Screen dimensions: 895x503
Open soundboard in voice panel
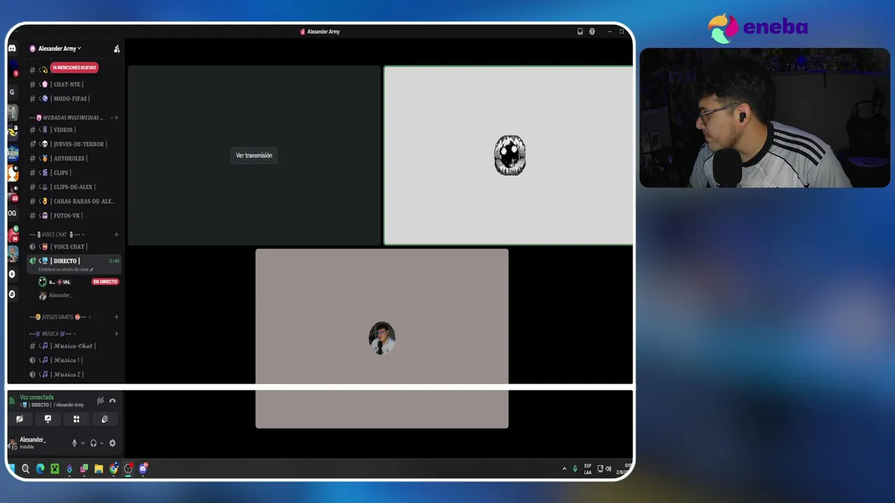105,419
